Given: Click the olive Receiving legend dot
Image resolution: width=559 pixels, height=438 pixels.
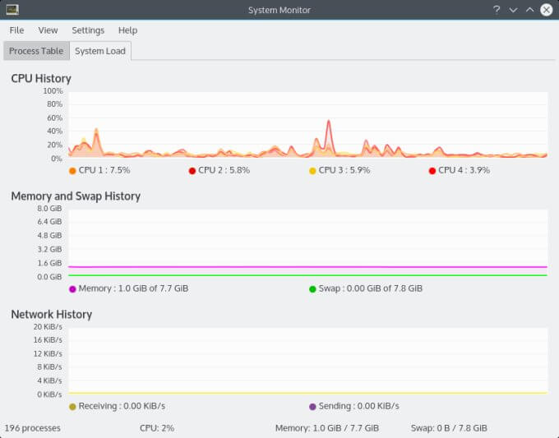Looking at the screenshot, I should (x=72, y=407).
